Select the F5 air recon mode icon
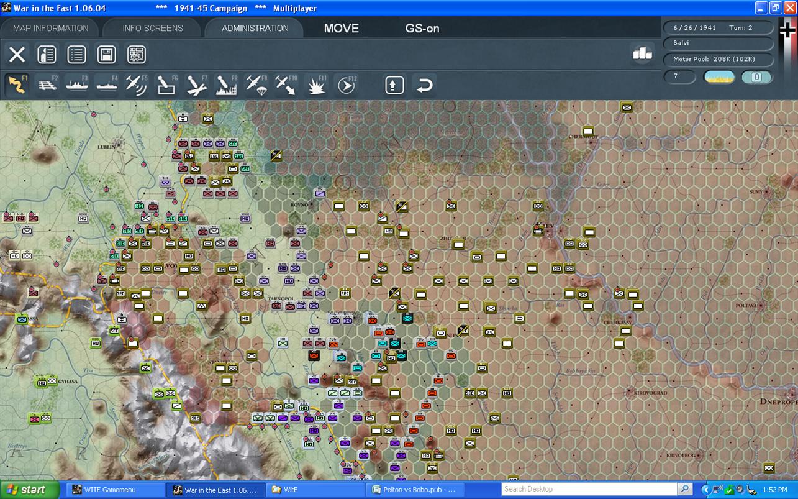This screenshot has height=499, width=798. tap(137, 85)
